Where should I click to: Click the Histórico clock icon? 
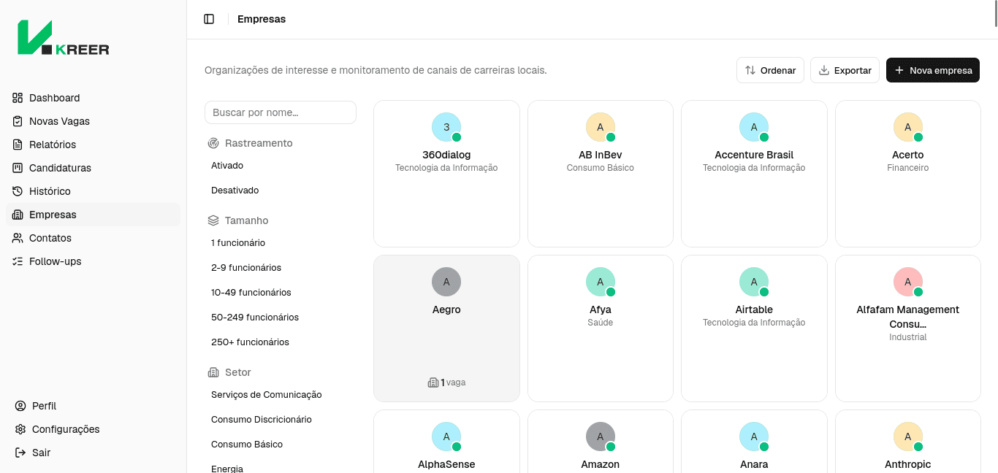pyautogui.click(x=18, y=191)
